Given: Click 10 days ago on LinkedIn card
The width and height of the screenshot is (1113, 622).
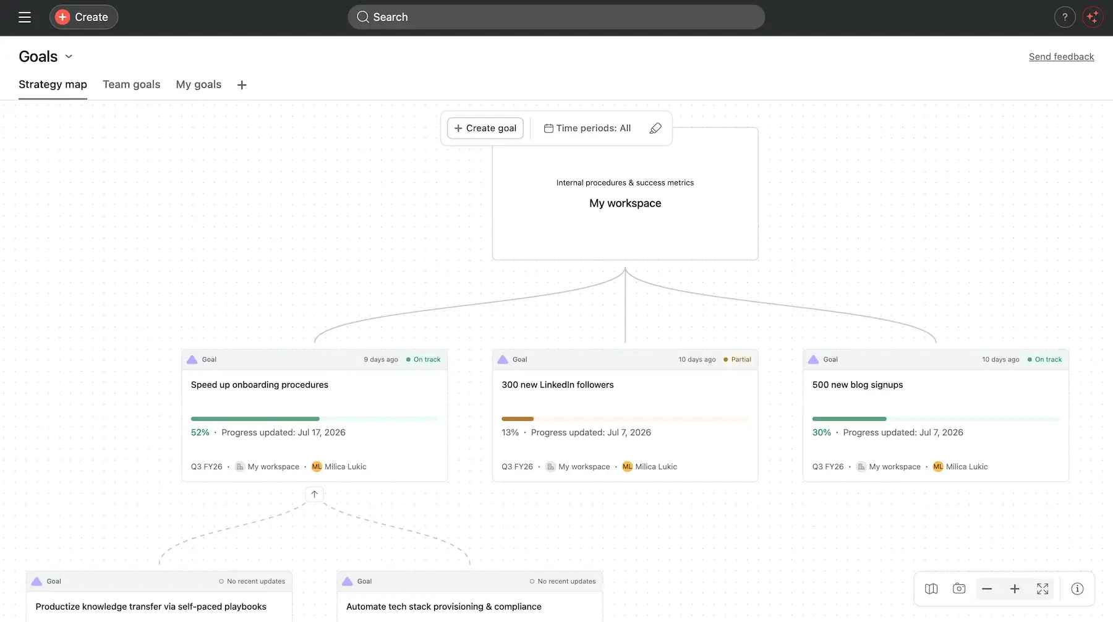Looking at the screenshot, I should click(697, 359).
